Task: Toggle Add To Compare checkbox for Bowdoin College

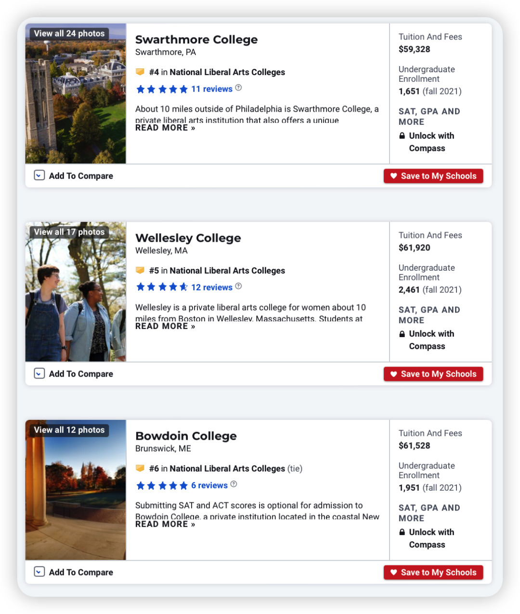Action: 39,572
